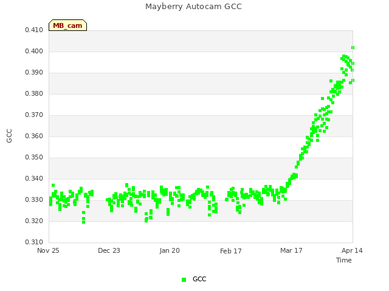Click the 0.370 y-axis tick label

click(34, 115)
